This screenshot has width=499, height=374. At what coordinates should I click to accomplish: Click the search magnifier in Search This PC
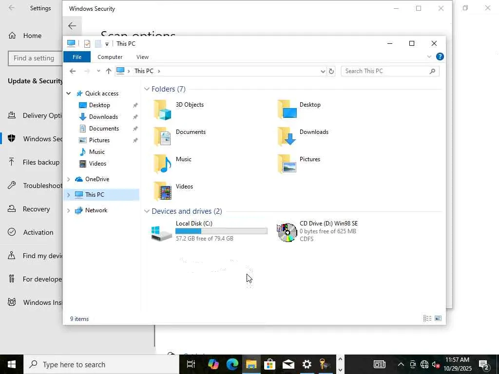click(432, 71)
